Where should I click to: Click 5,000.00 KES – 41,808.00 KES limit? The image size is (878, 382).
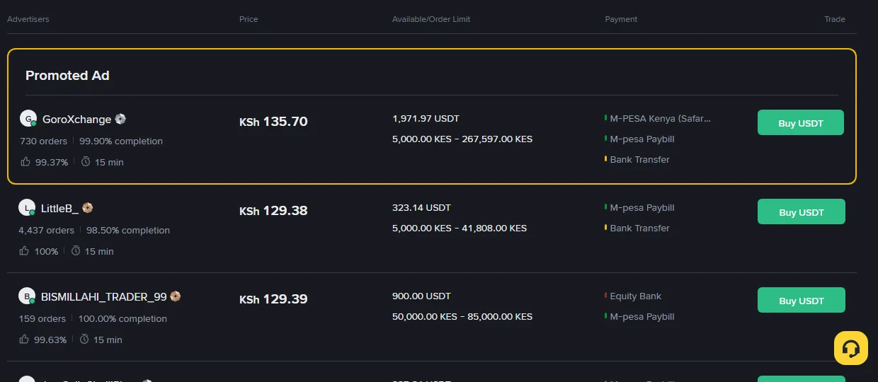(460, 228)
